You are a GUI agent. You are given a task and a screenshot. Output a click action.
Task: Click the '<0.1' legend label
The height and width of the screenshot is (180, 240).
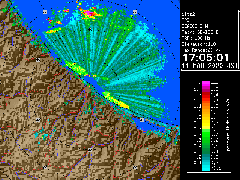[x=216, y=168]
